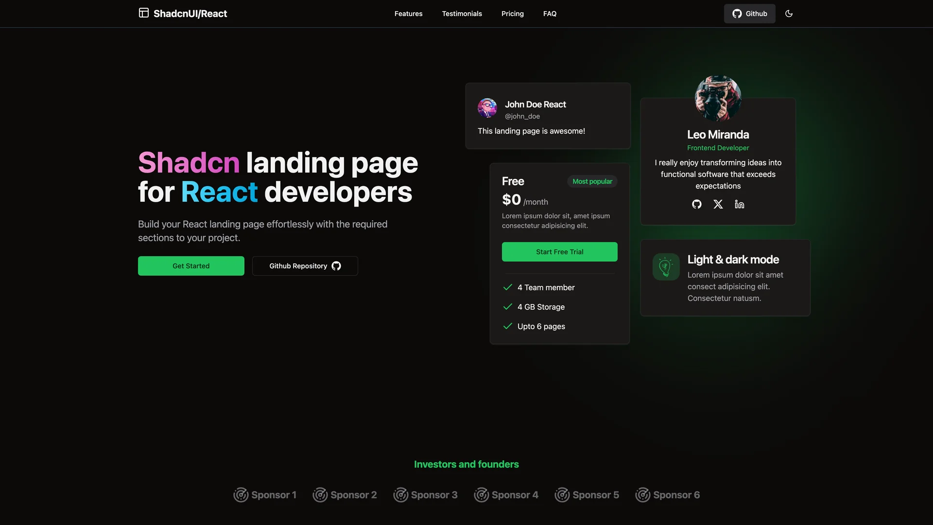Click the Sponsor 4 logo icon
Screen dimensions: 933x525
[482, 495]
